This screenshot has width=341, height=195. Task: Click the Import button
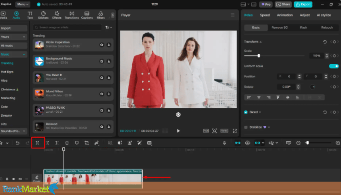[13, 28]
